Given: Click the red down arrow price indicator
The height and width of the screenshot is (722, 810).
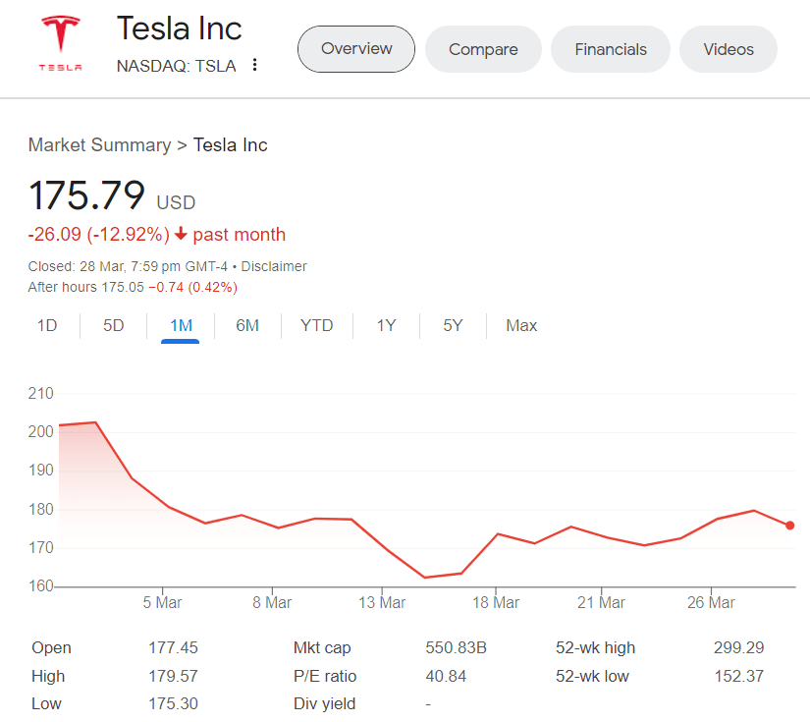Looking at the screenshot, I should [x=181, y=234].
